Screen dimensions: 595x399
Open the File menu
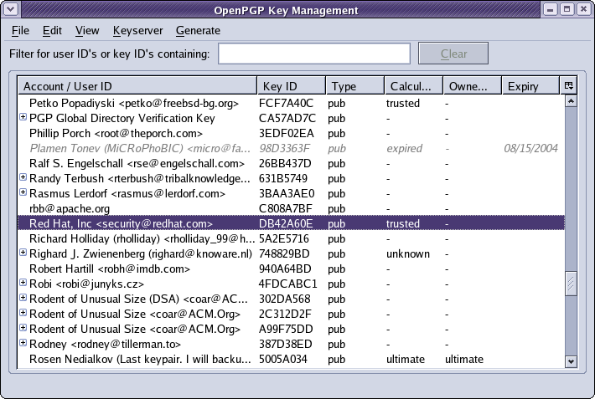pyautogui.click(x=20, y=30)
